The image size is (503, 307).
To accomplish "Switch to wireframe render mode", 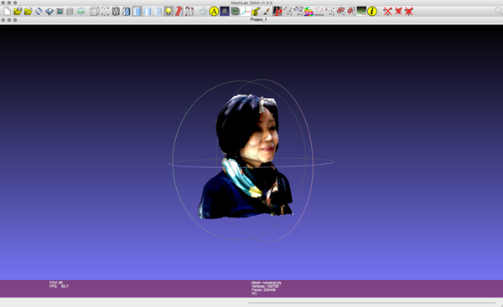I will coord(116,12).
